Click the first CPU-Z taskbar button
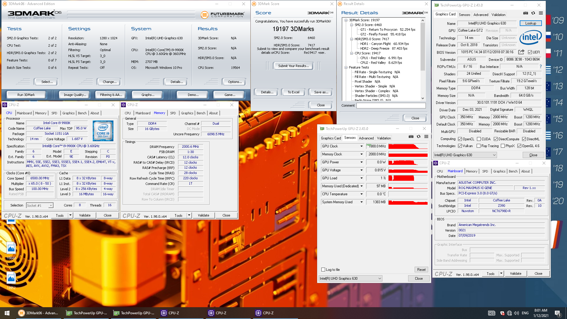 (181, 313)
